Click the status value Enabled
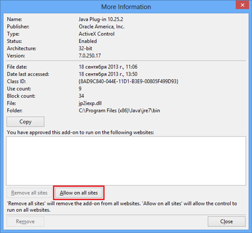Image resolution: width=252 pixels, height=233 pixels. click(x=88, y=41)
